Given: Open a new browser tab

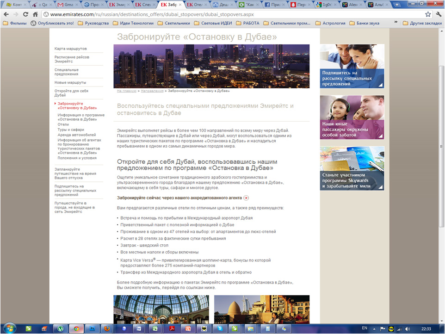Looking at the screenshot, I should (397, 5).
